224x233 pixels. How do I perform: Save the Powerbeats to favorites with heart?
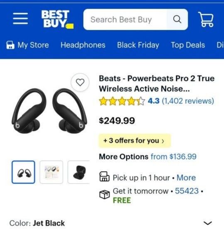point(80,83)
